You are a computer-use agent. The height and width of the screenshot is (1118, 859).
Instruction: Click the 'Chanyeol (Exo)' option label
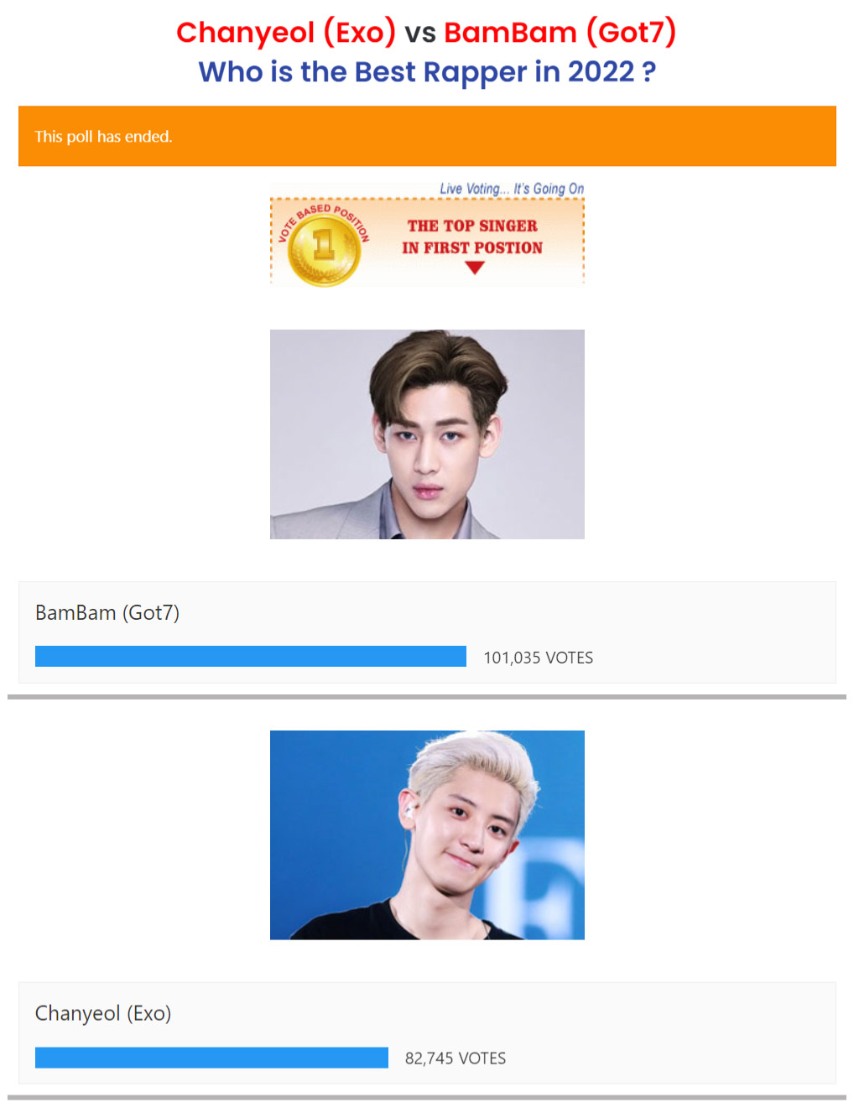(103, 1014)
